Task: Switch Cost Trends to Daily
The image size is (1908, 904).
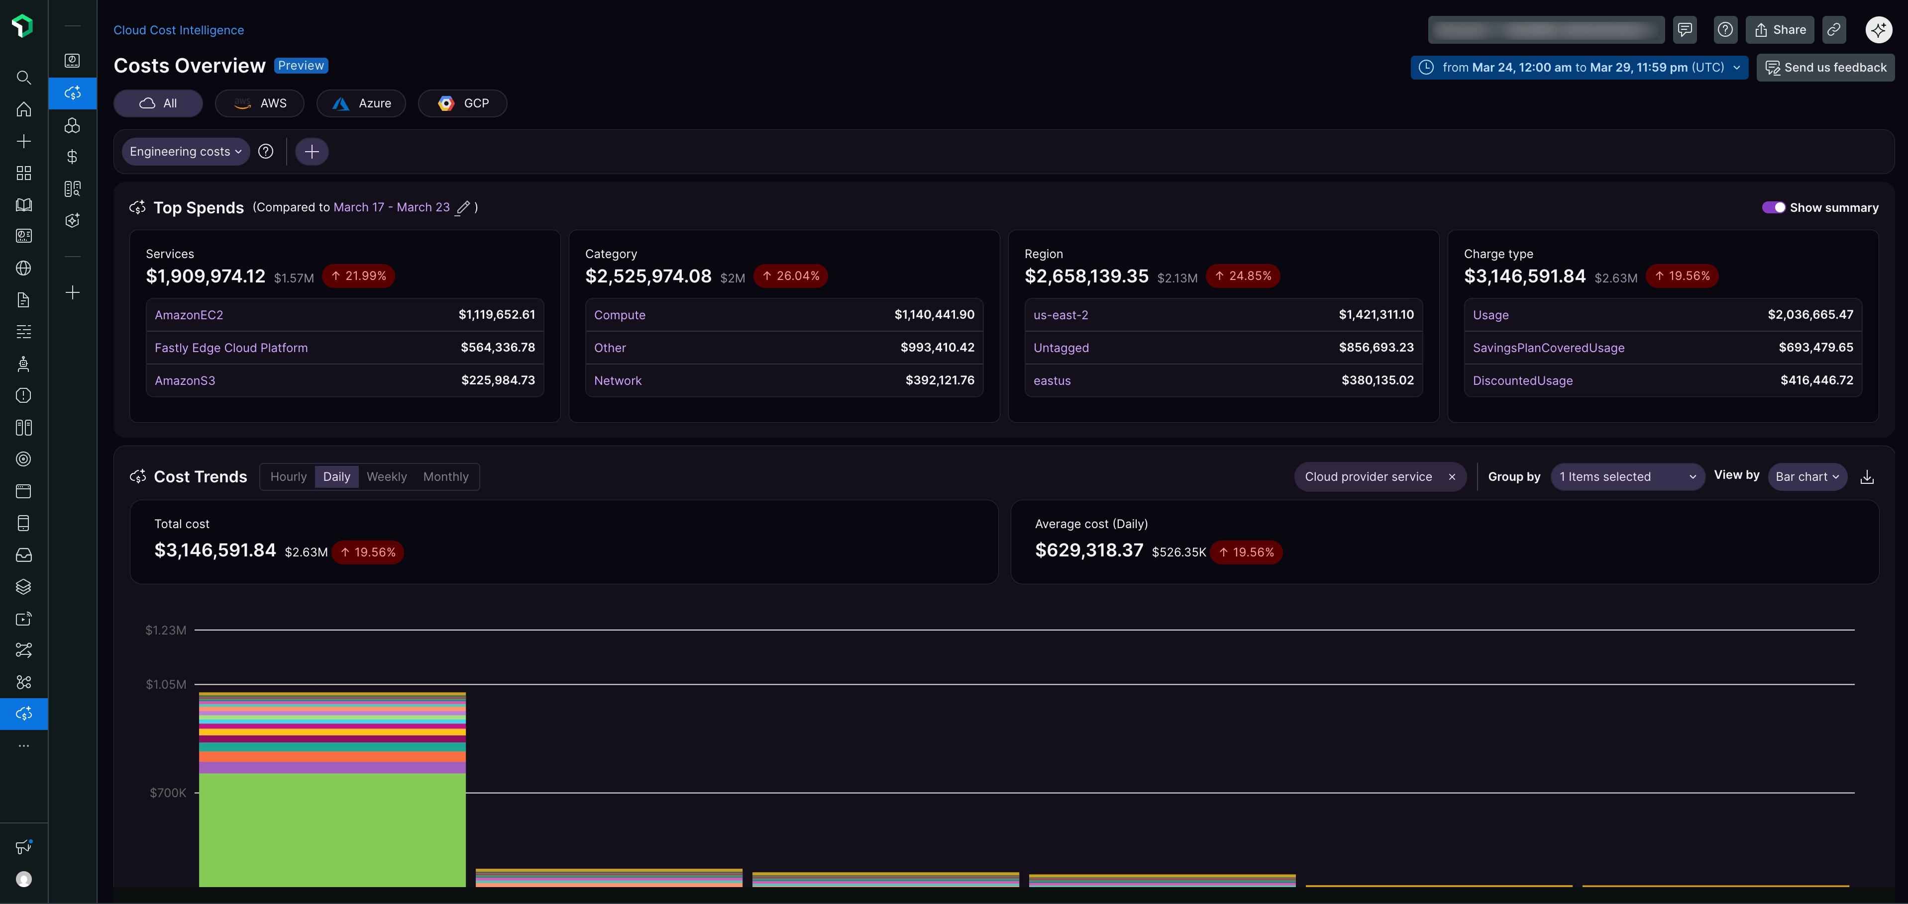Action: coord(336,477)
